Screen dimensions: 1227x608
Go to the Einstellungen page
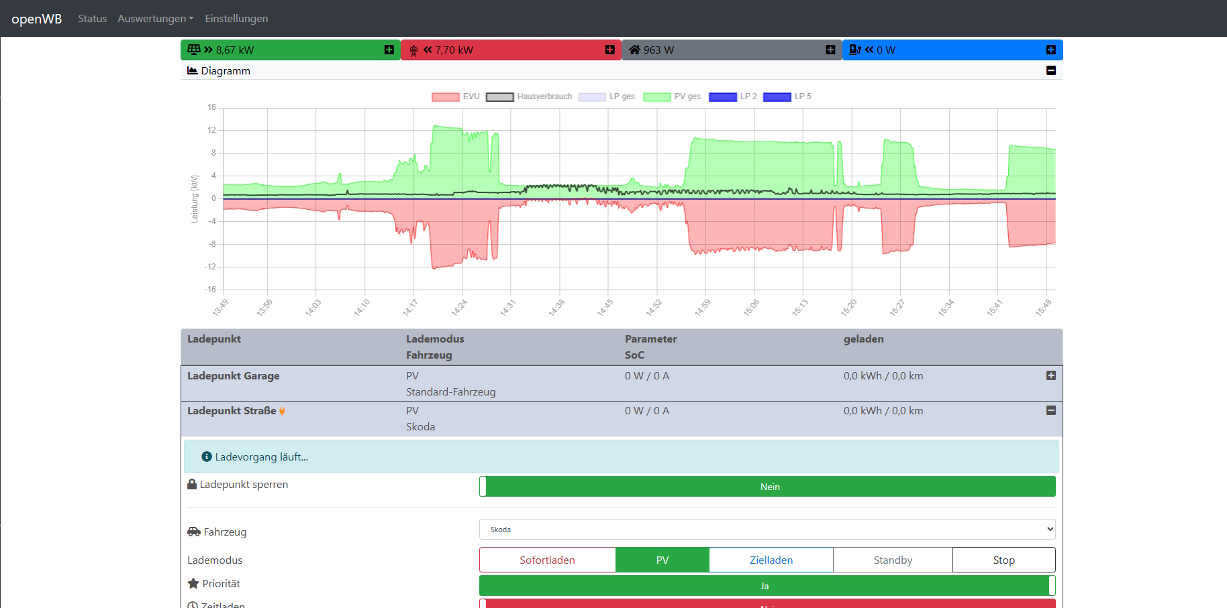coord(236,19)
